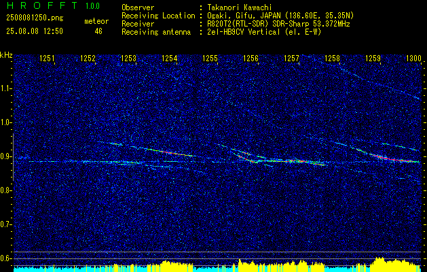This screenshot has width=427, height=272.
Task: Click the 0.7 kHz axis label
Action: point(6,224)
